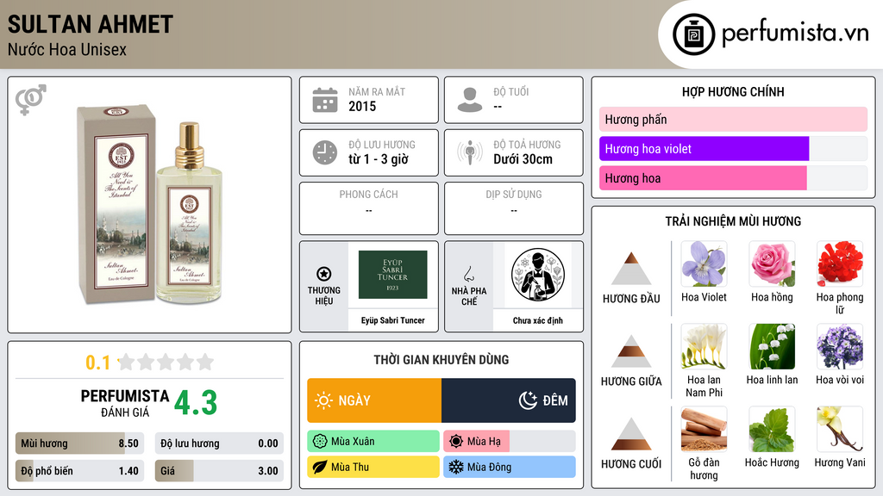Click the star badge Thương hiệu icon
883x496 pixels.
pyautogui.click(x=324, y=274)
